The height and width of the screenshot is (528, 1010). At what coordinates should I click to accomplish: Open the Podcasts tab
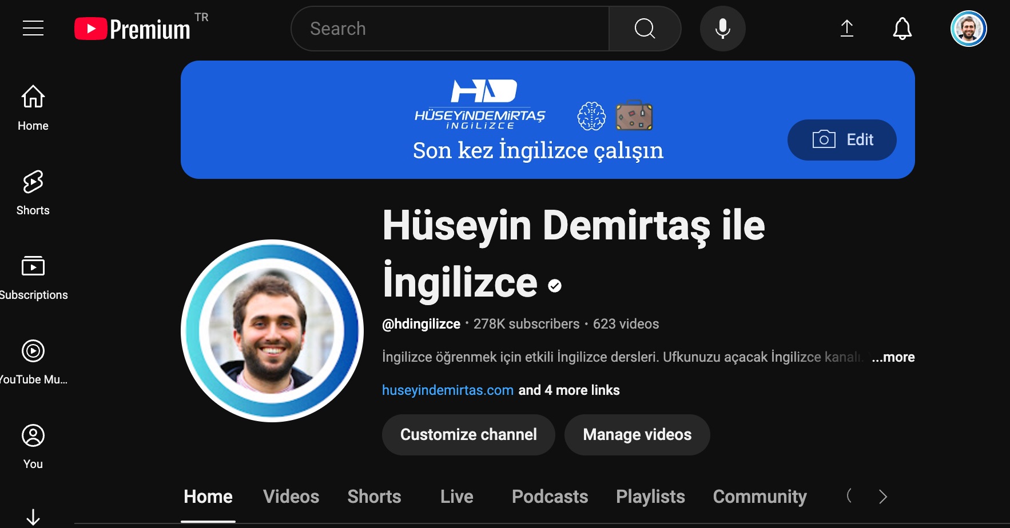[549, 497]
